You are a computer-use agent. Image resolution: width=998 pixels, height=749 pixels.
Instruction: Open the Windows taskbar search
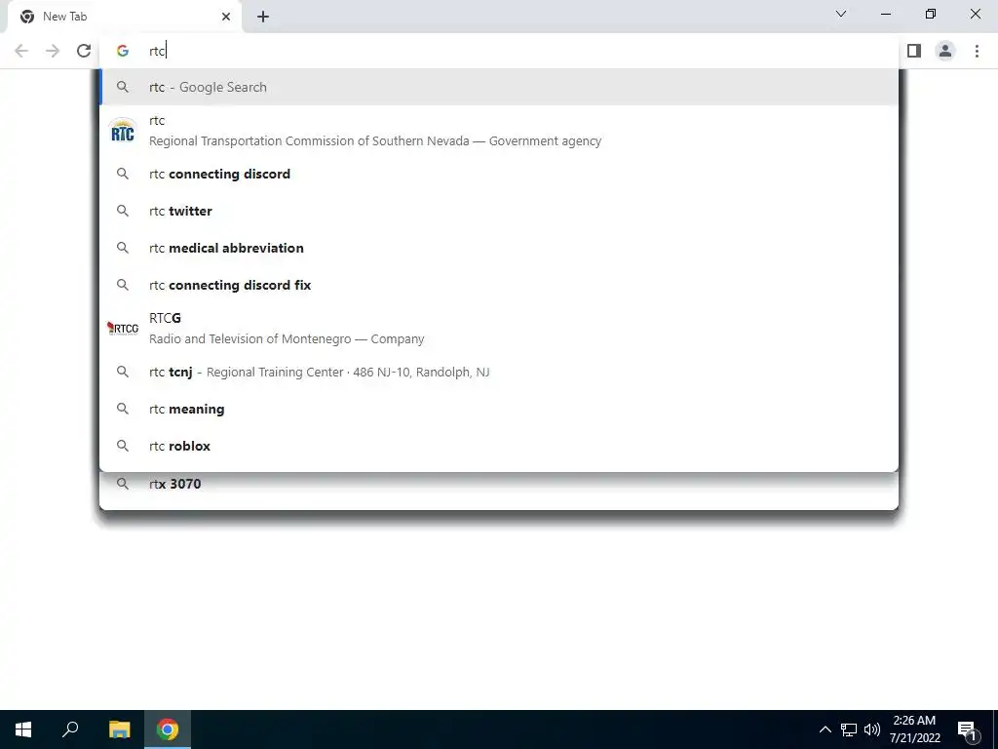pos(70,729)
